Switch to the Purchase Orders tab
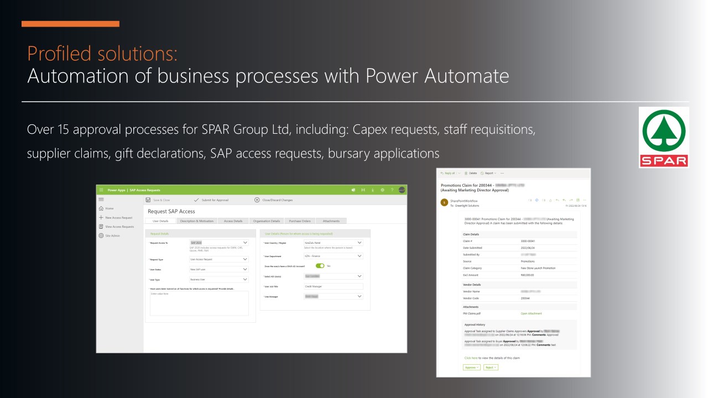708x398 pixels. pyautogui.click(x=300, y=221)
